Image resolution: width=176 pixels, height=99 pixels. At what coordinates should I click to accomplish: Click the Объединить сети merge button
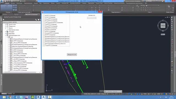[72, 54]
